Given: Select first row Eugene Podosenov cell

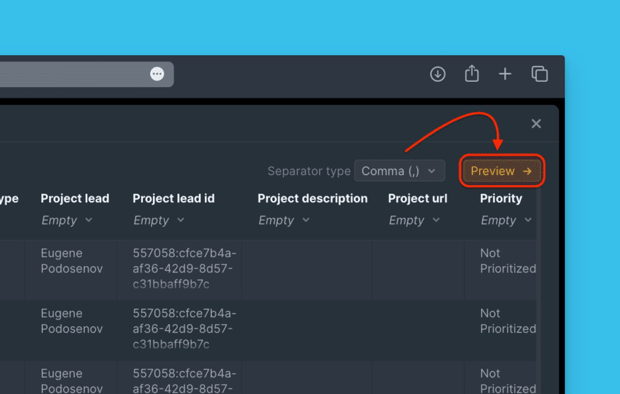Looking at the screenshot, I should point(71,261).
